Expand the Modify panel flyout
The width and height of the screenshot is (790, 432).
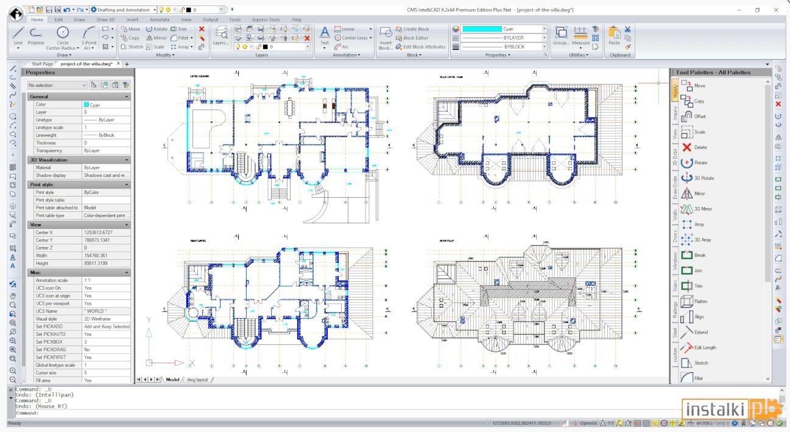click(x=164, y=55)
